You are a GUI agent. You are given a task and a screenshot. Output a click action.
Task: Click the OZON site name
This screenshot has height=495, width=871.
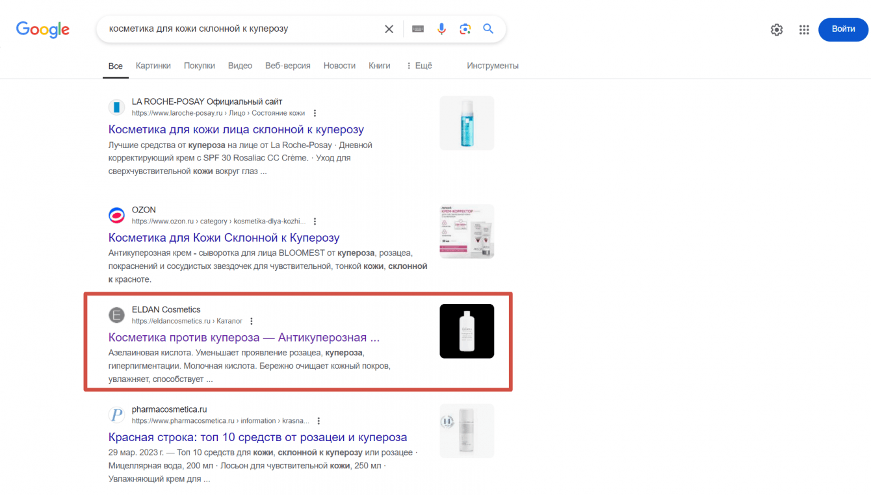click(144, 210)
